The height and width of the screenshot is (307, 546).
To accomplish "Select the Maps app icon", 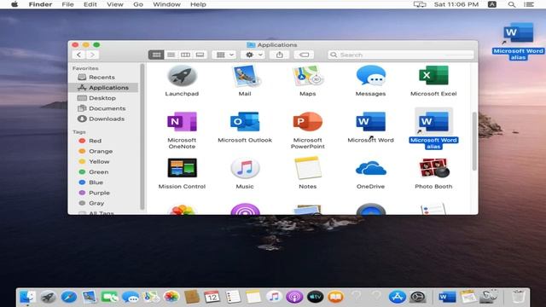I will pos(308,76).
